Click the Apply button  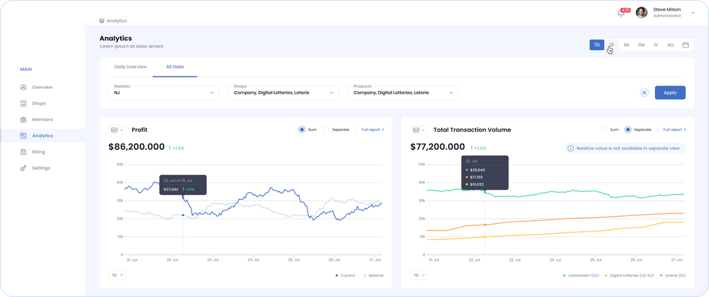tap(669, 93)
